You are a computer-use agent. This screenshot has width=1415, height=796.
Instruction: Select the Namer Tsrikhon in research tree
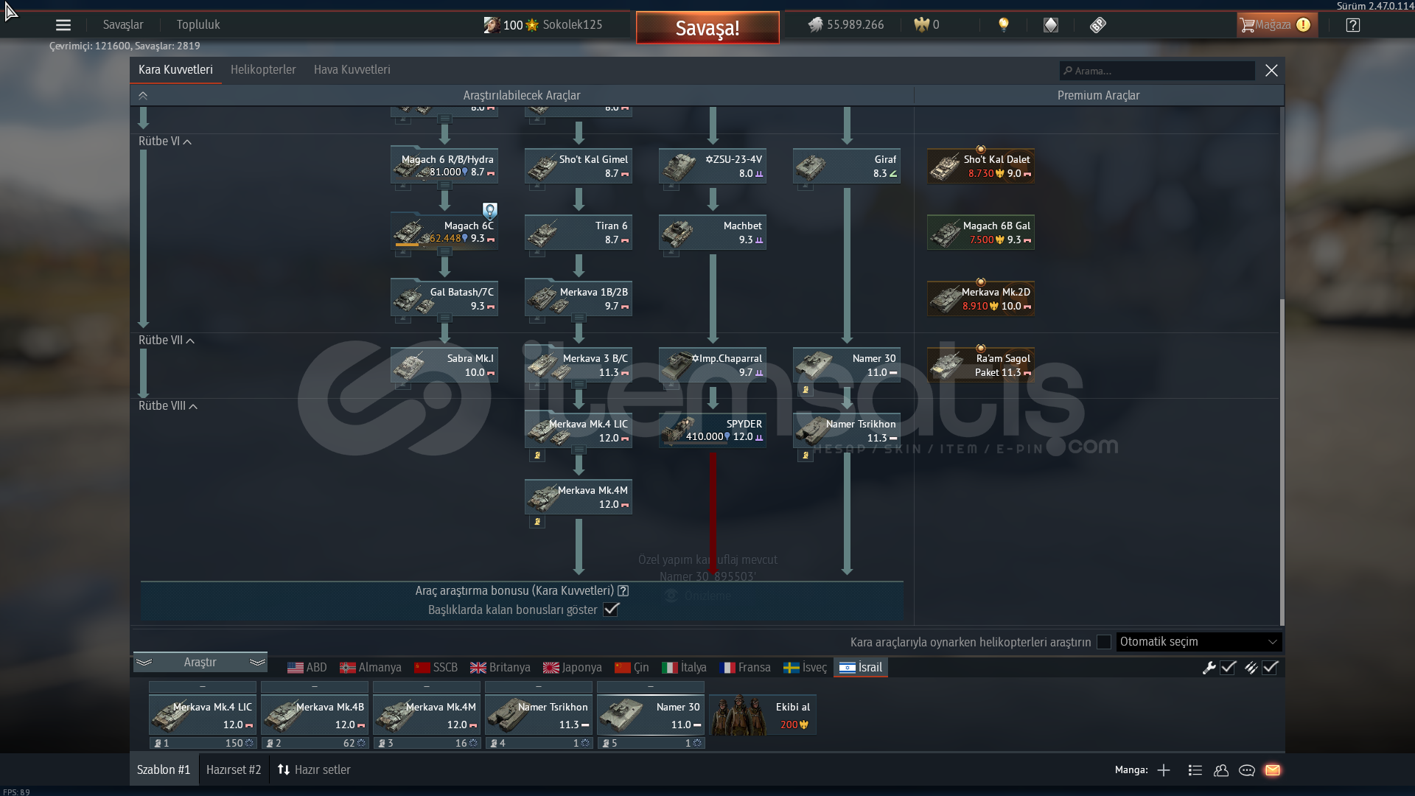[x=847, y=430]
